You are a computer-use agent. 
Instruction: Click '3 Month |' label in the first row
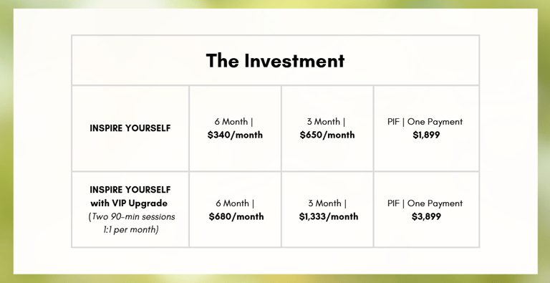point(327,122)
